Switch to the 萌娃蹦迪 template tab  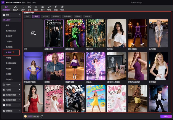click(x=56, y=17)
